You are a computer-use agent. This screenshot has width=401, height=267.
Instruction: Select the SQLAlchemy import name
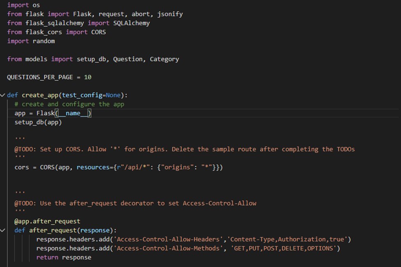[x=132, y=23]
